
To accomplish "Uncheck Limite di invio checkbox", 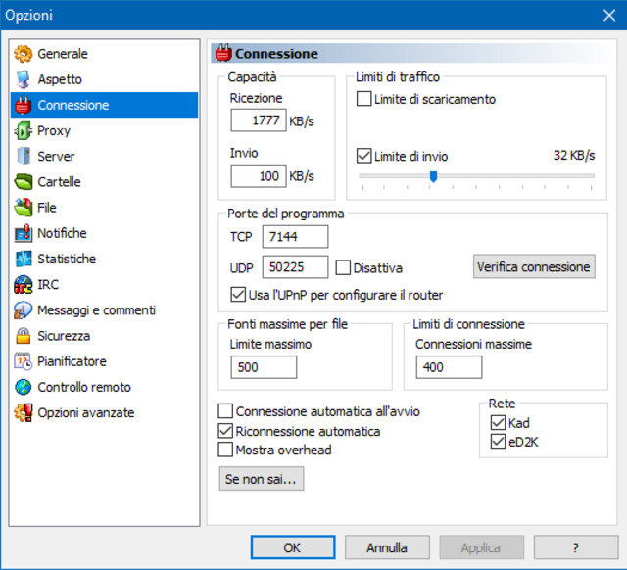I will (x=363, y=156).
